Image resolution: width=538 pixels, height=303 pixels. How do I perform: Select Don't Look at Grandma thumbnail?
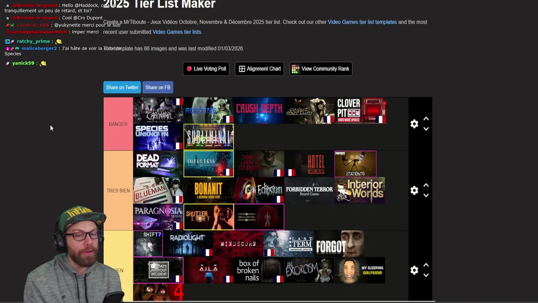(x=259, y=164)
